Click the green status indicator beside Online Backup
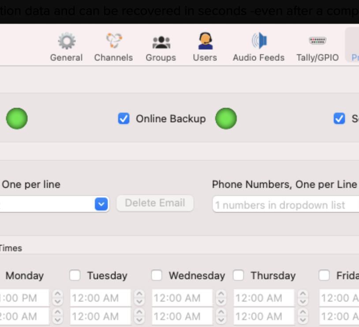 point(226,119)
